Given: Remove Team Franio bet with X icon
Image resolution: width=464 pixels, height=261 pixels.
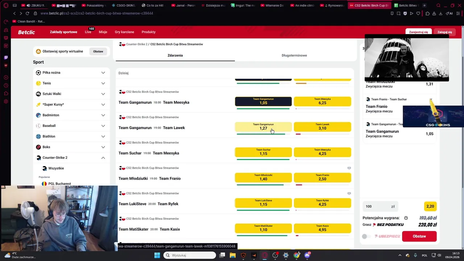Looking at the screenshot, I should (431, 99).
